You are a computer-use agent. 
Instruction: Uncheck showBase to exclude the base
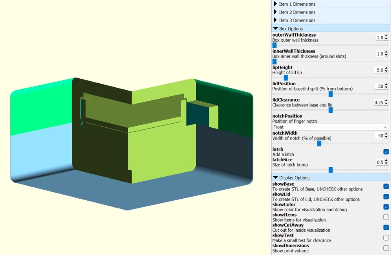pyautogui.click(x=386, y=186)
